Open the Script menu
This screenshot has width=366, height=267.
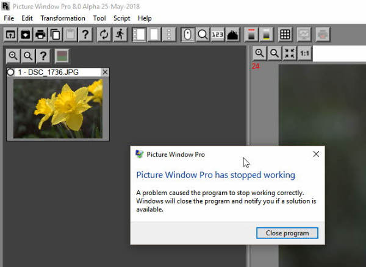click(121, 18)
